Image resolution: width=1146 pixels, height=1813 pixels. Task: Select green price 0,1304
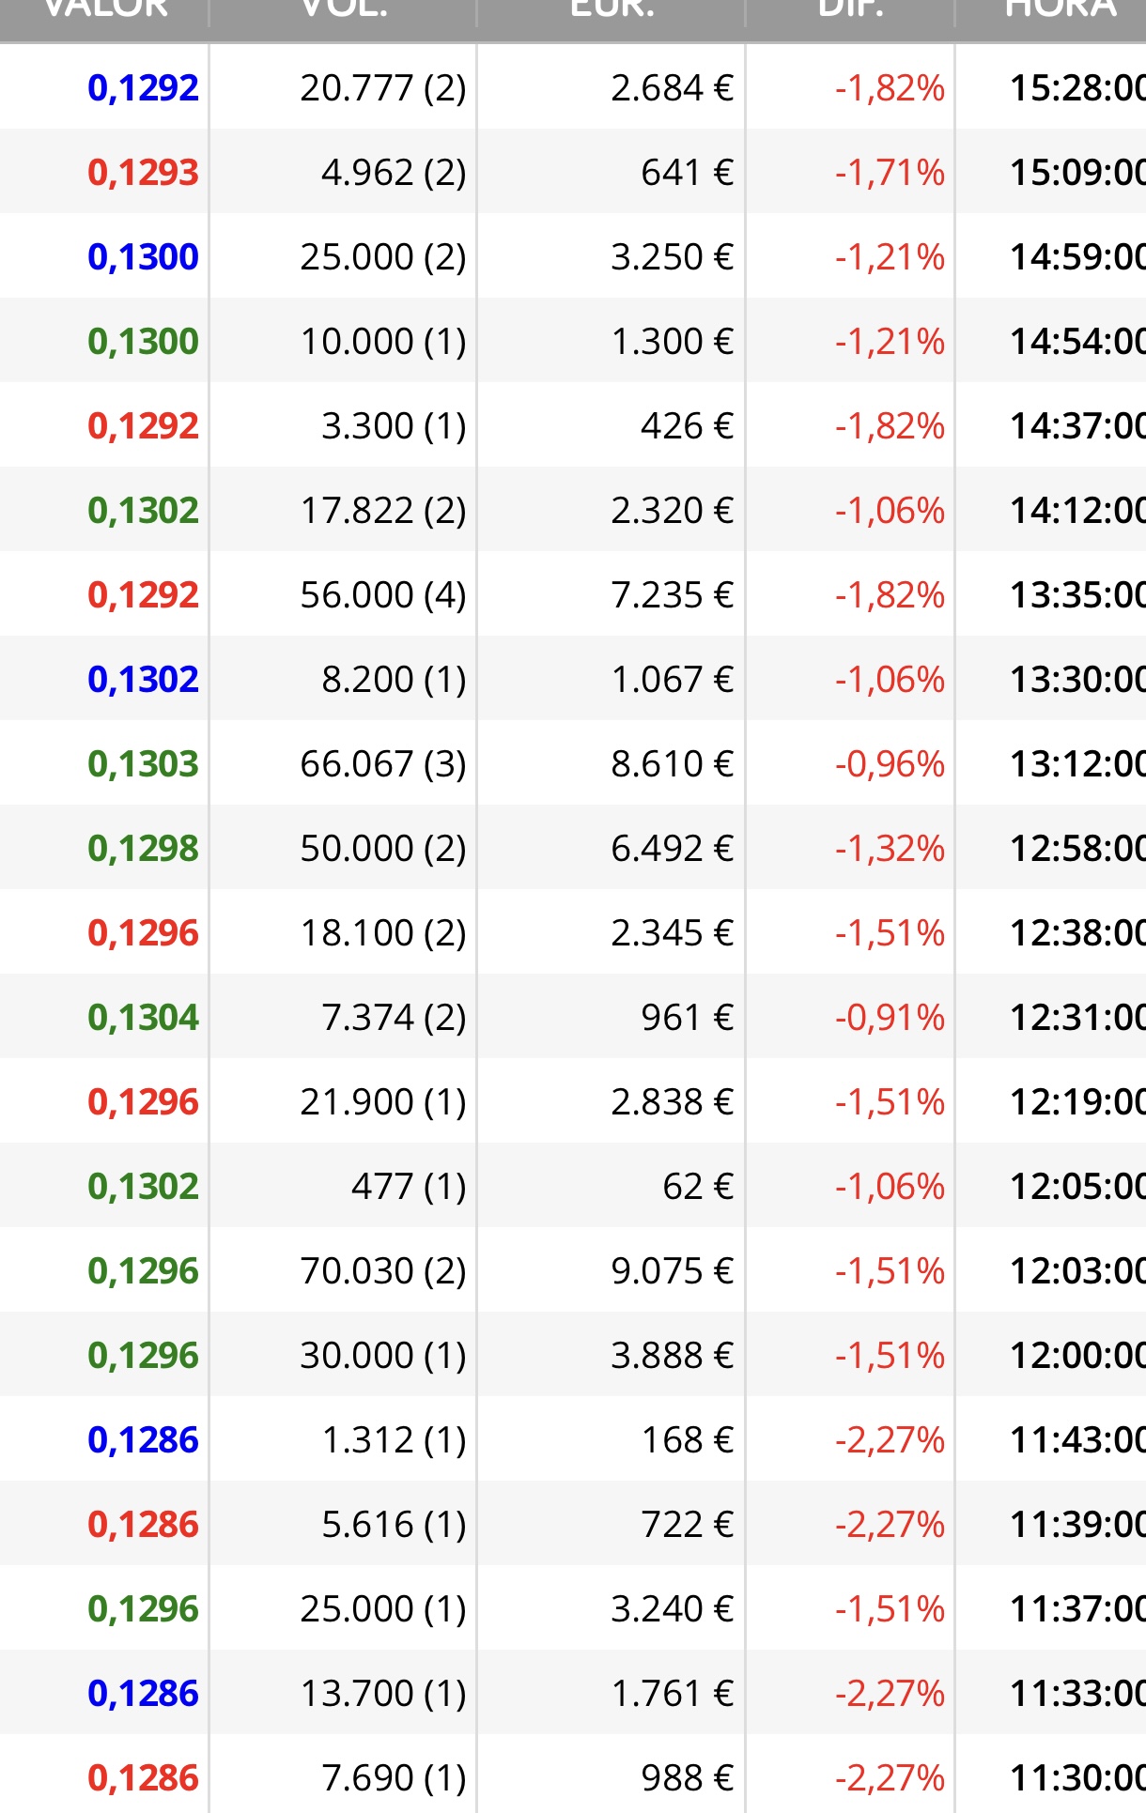click(143, 1018)
